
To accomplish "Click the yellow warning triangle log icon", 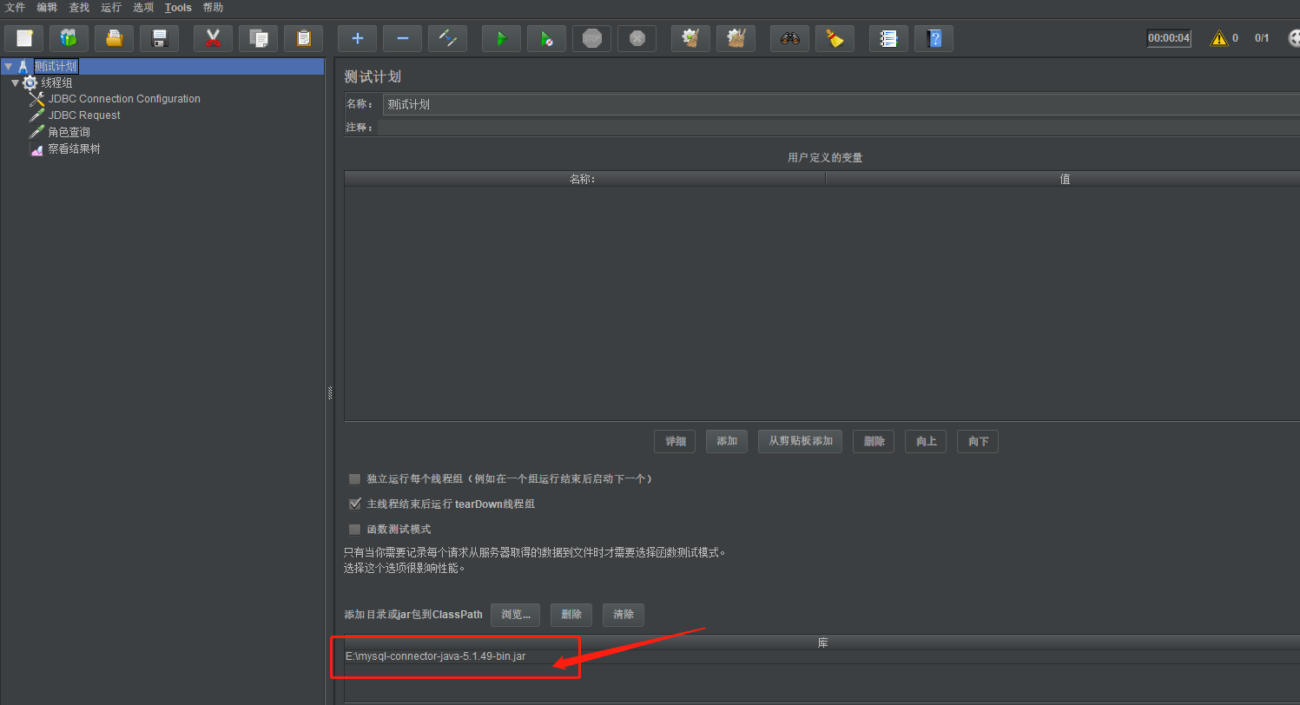I will [1219, 38].
